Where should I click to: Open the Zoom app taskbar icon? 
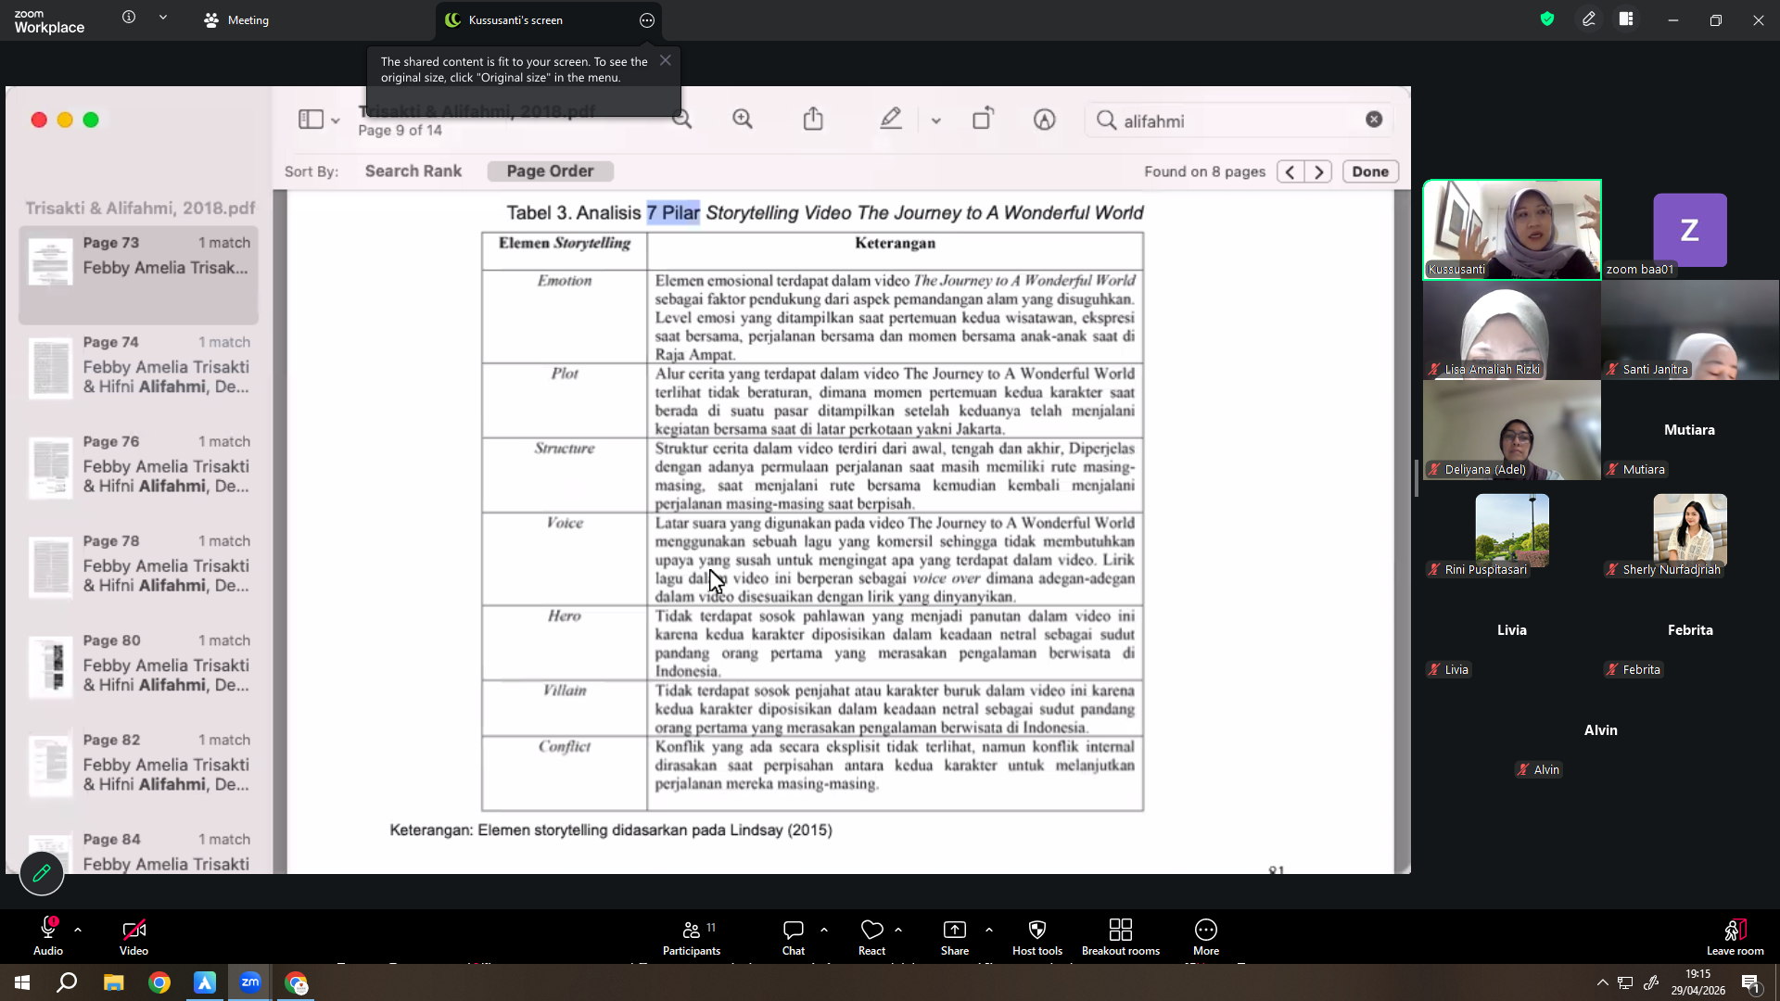pyautogui.click(x=250, y=982)
